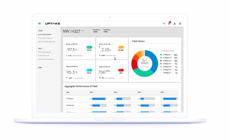Open the user profile icon
The width and height of the screenshot is (229, 140).
tap(175, 23)
